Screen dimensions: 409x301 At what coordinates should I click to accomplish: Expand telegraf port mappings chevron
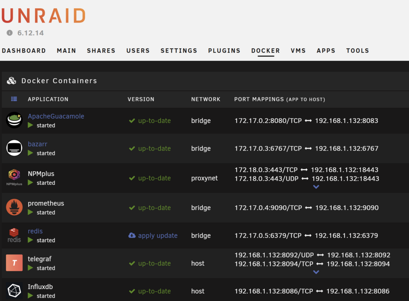click(x=316, y=272)
